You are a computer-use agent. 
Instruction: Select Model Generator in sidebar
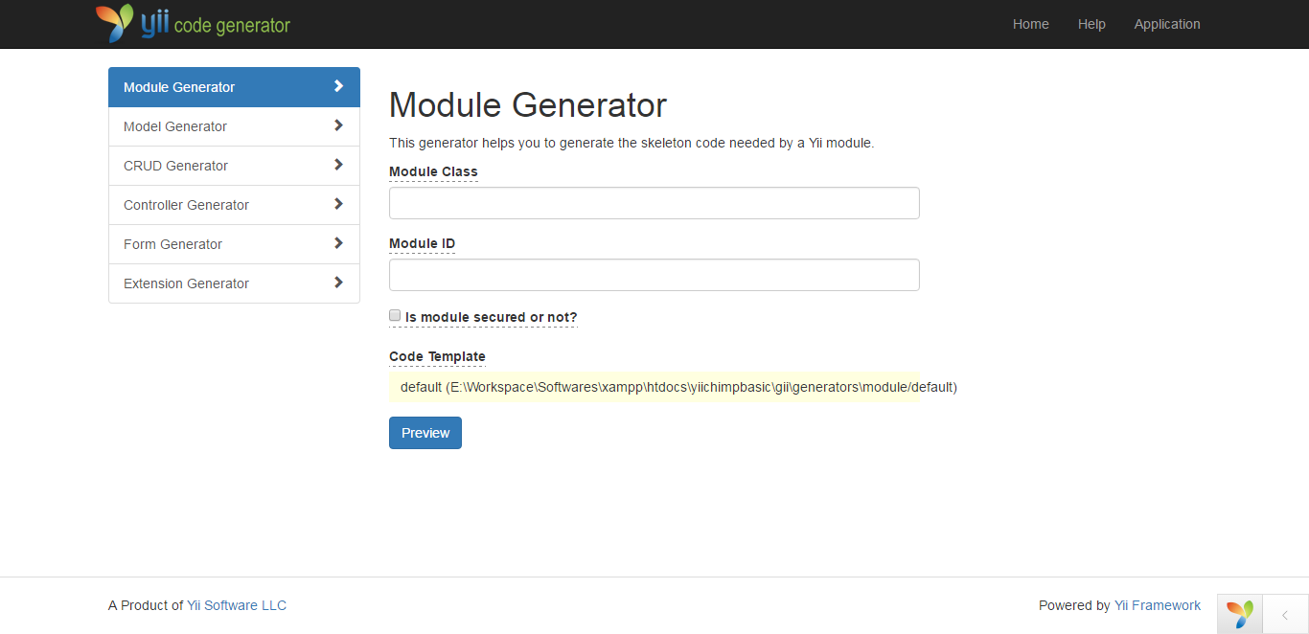tap(234, 126)
